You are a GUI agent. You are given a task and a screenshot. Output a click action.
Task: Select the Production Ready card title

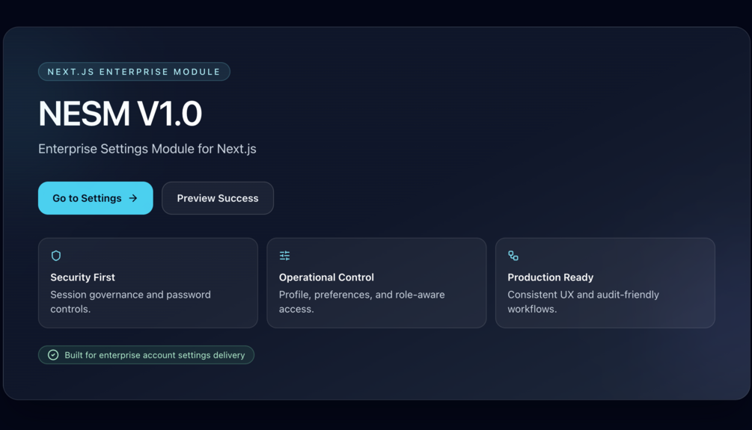[551, 277]
